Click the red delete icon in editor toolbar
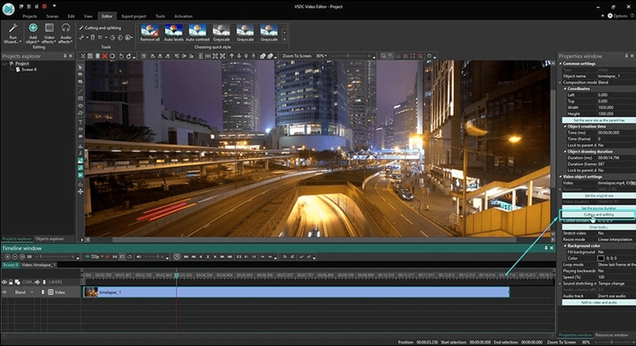636x346 pixels. coord(104,56)
